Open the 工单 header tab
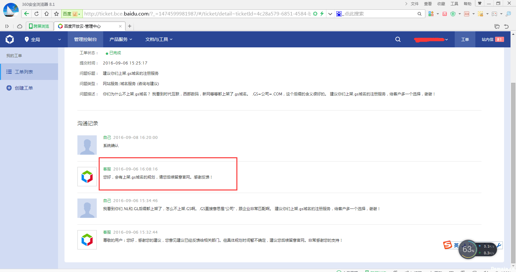This screenshot has width=516, height=272. coord(465,39)
